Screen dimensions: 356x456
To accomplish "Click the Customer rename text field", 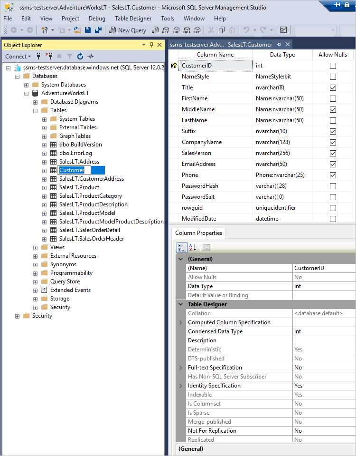I will [x=75, y=170].
